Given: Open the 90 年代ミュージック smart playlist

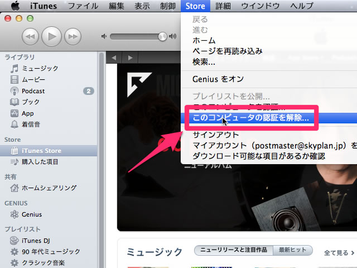Looking at the screenshot, I should click(x=49, y=252).
